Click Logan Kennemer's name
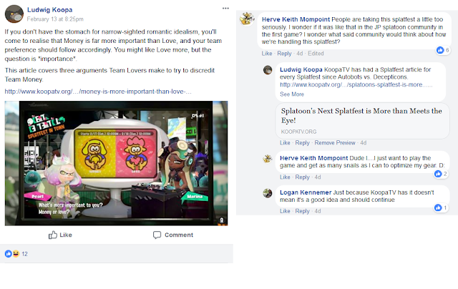Screen dimensions: 458x289 (x=306, y=192)
